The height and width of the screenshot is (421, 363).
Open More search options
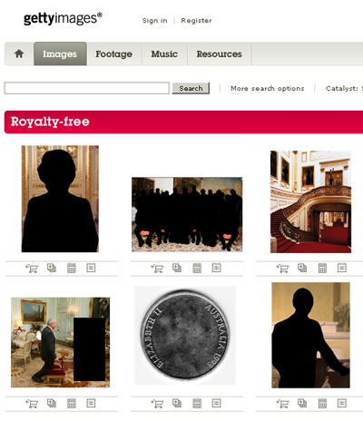(268, 88)
